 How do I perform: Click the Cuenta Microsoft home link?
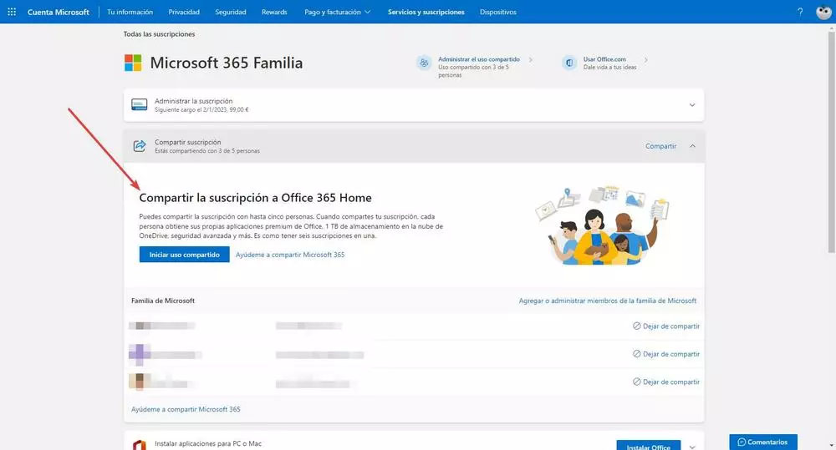(59, 12)
